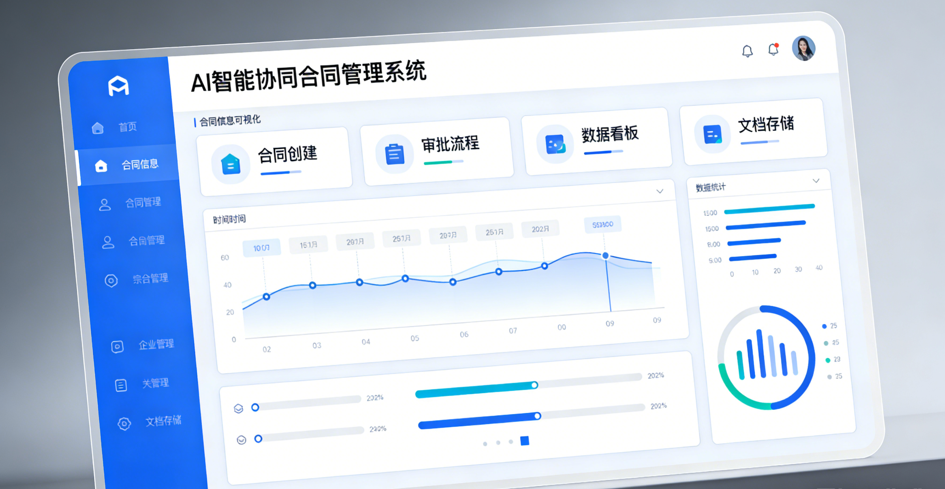The width and height of the screenshot is (945, 489).
Task: Toggle the second round icon beside lower left slider
Action: [x=241, y=439]
